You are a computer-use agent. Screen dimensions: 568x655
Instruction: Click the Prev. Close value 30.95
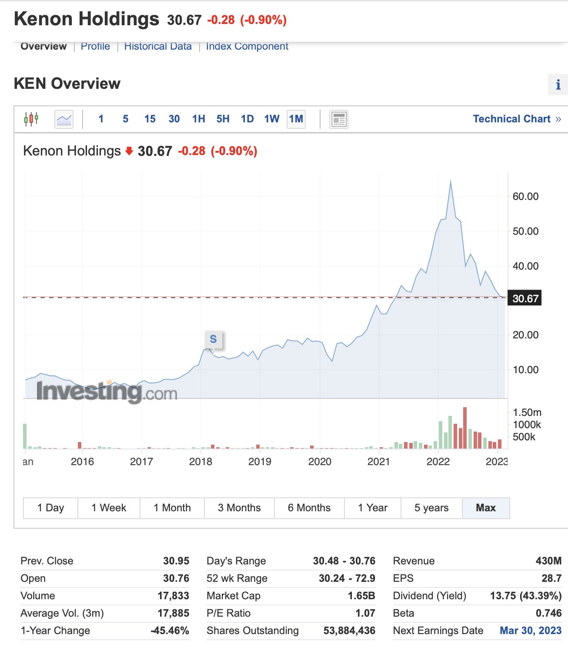(176, 561)
